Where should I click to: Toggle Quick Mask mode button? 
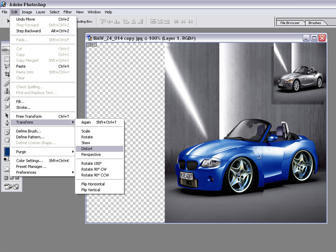7,169
